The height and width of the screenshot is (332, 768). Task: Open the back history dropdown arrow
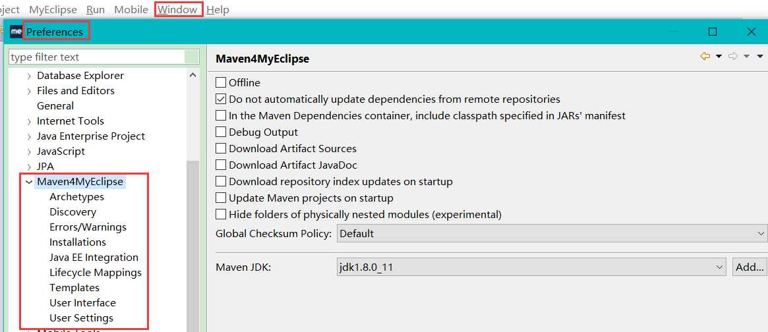[x=719, y=57]
